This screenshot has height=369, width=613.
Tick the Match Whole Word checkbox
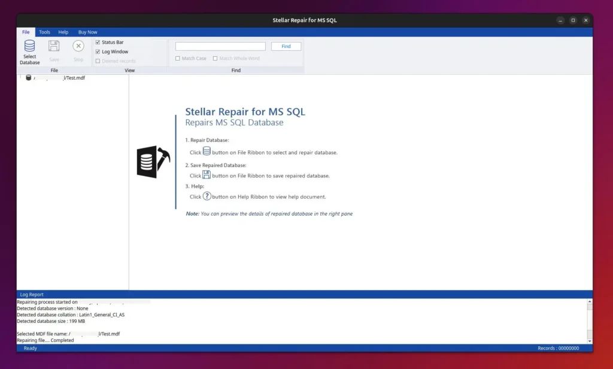216,59
